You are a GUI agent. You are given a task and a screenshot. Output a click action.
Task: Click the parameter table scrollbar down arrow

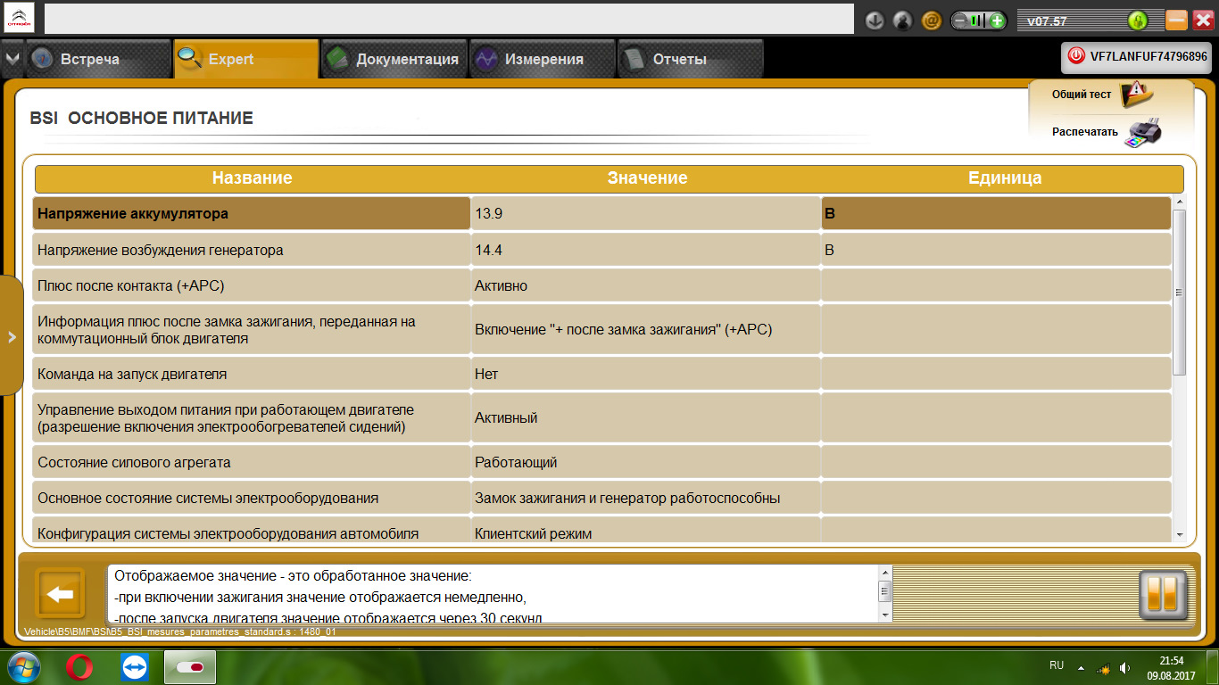(1179, 533)
